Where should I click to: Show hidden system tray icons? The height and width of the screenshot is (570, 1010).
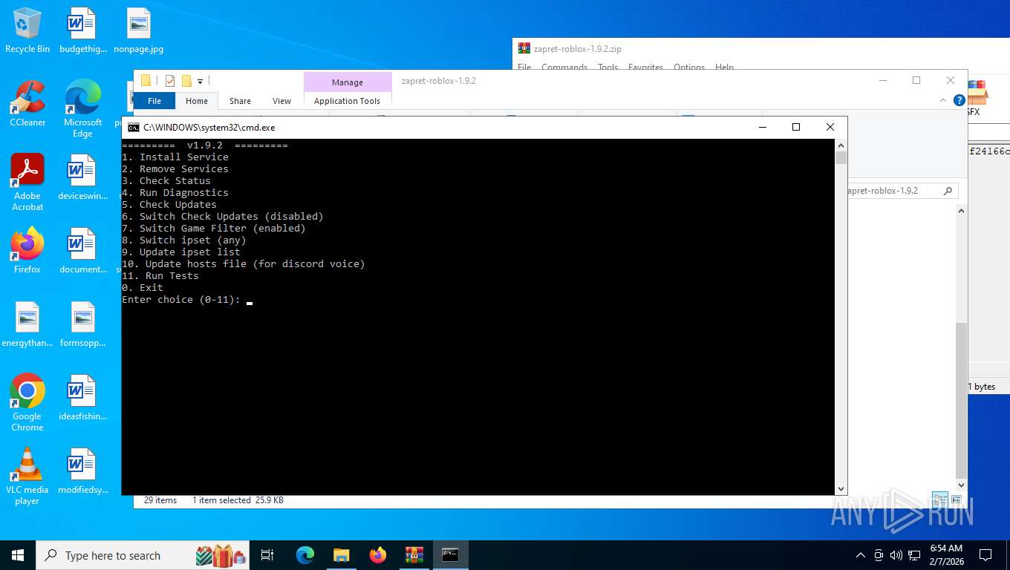[861, 555]
